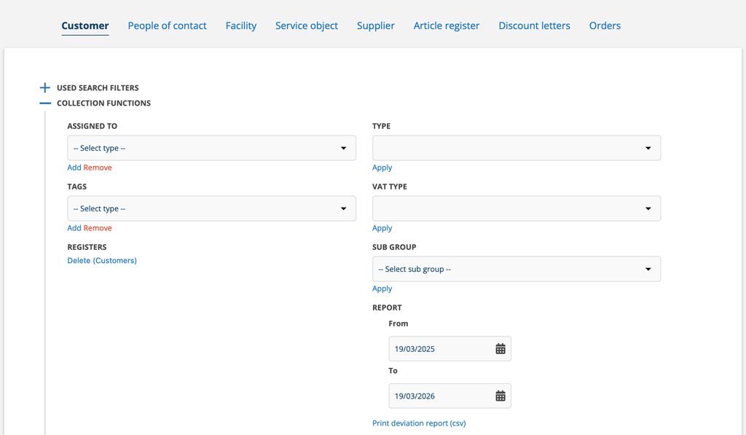Click Print deviation report (csv) link
The height and width of the screenshot is (435, 746).
point(419,423)
